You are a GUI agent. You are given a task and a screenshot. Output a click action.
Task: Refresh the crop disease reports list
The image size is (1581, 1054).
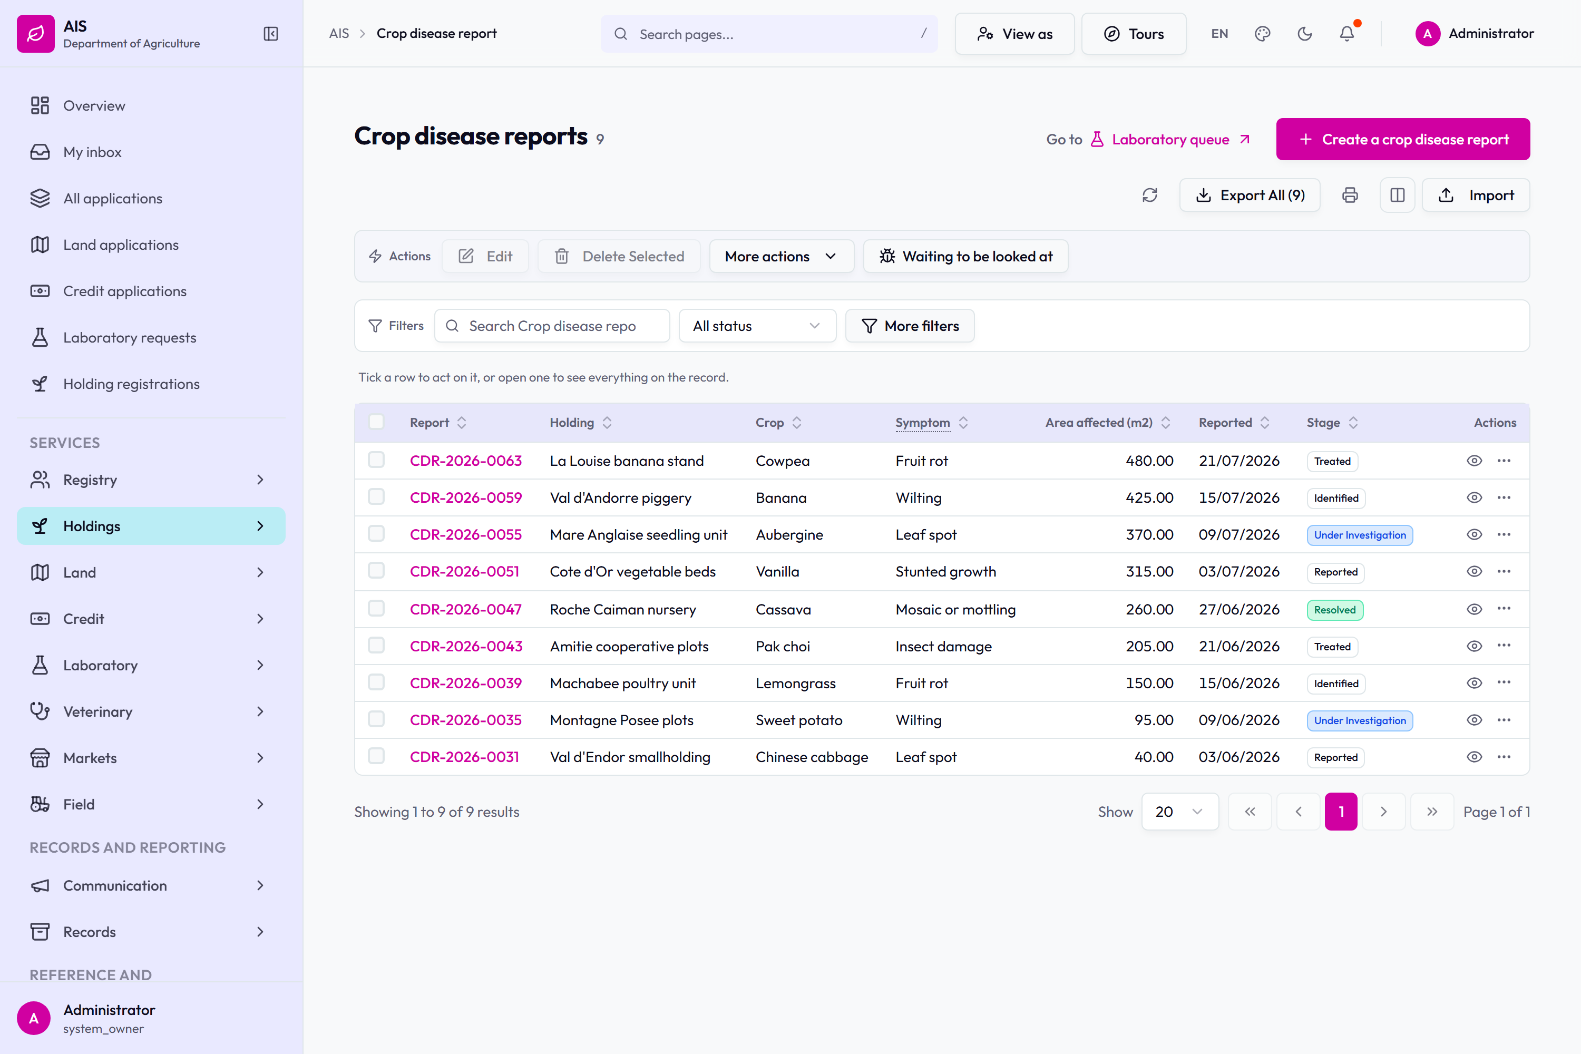pos(1150,195)
